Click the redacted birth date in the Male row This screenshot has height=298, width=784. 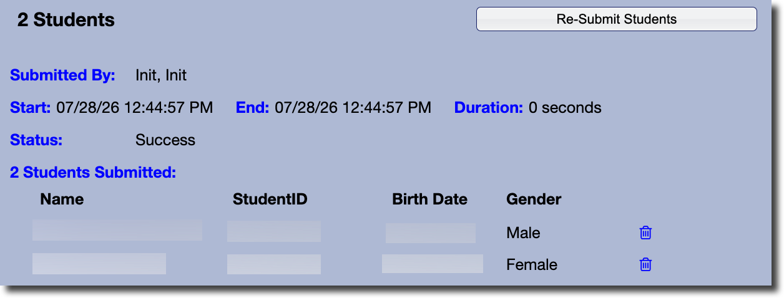(431, 233)
